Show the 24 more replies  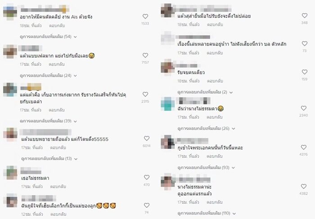(48, 76)
